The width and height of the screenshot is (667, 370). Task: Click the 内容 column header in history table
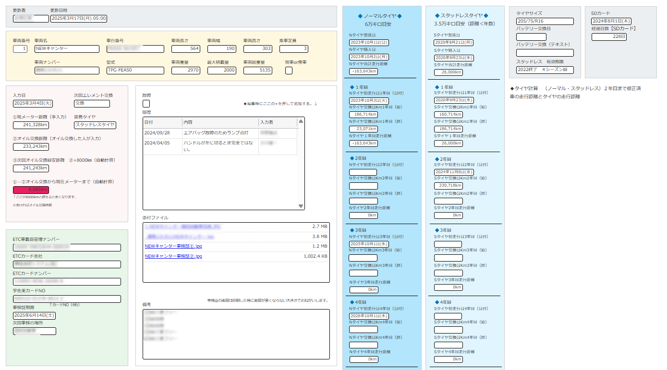pos(220,122)
